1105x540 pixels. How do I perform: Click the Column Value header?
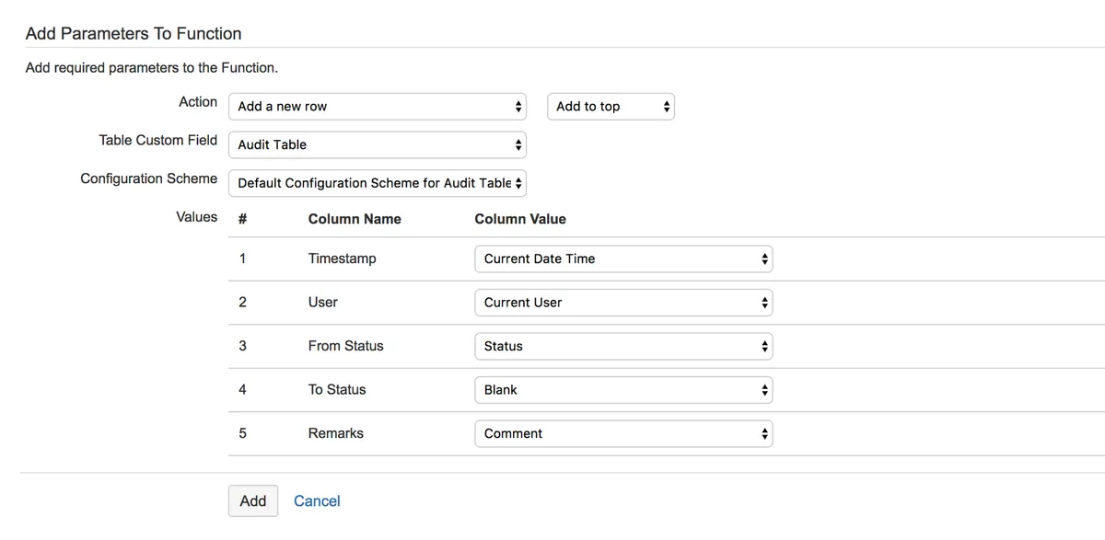click(520, 219)
